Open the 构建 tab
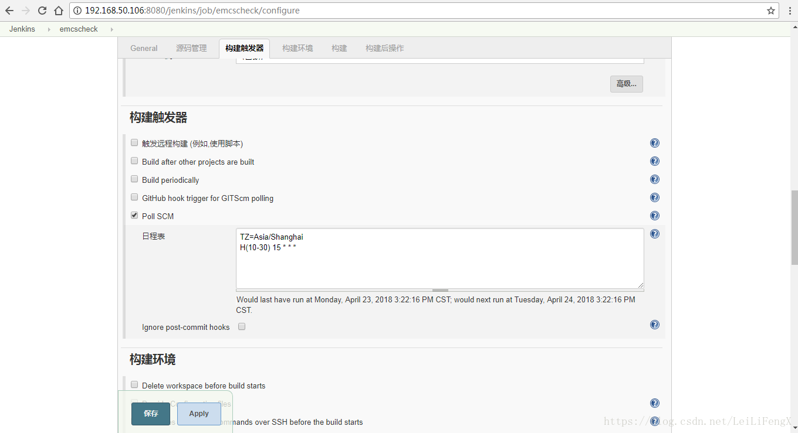The image size is (798, 433). [339, 48]
